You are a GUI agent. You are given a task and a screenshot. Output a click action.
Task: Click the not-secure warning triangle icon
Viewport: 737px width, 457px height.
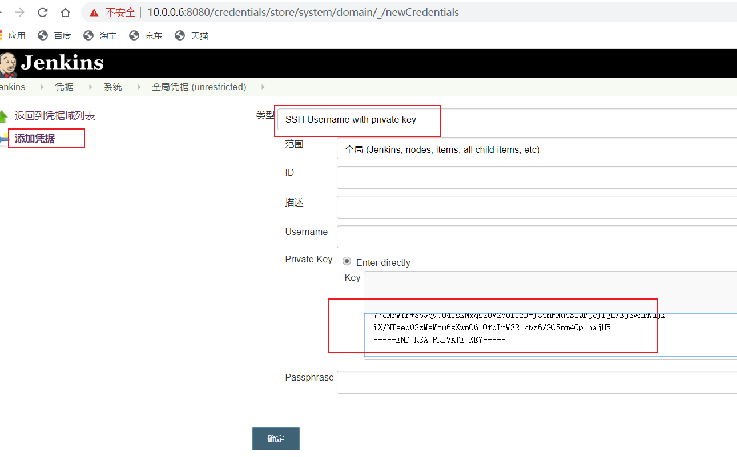[x=94, y=13]
